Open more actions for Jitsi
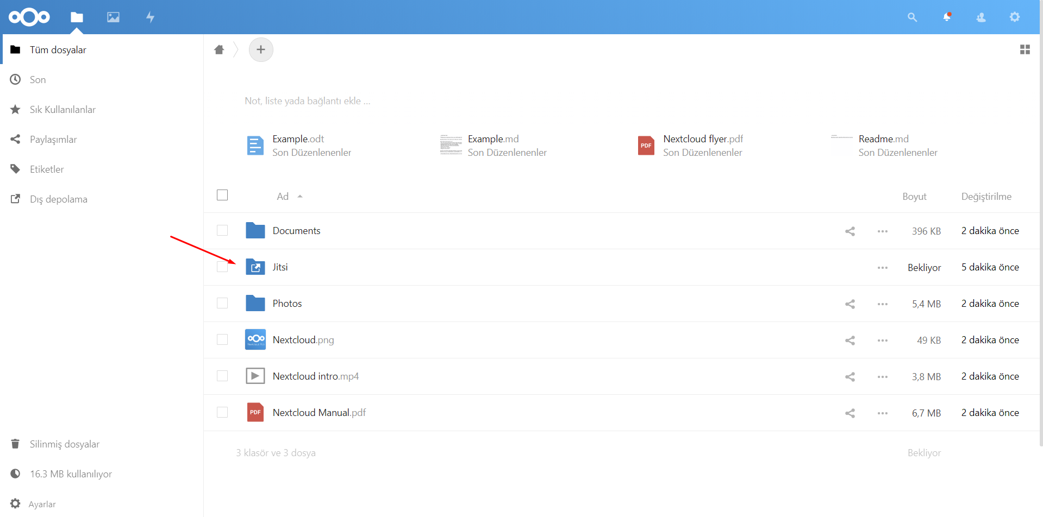 [x=883, y=268]
